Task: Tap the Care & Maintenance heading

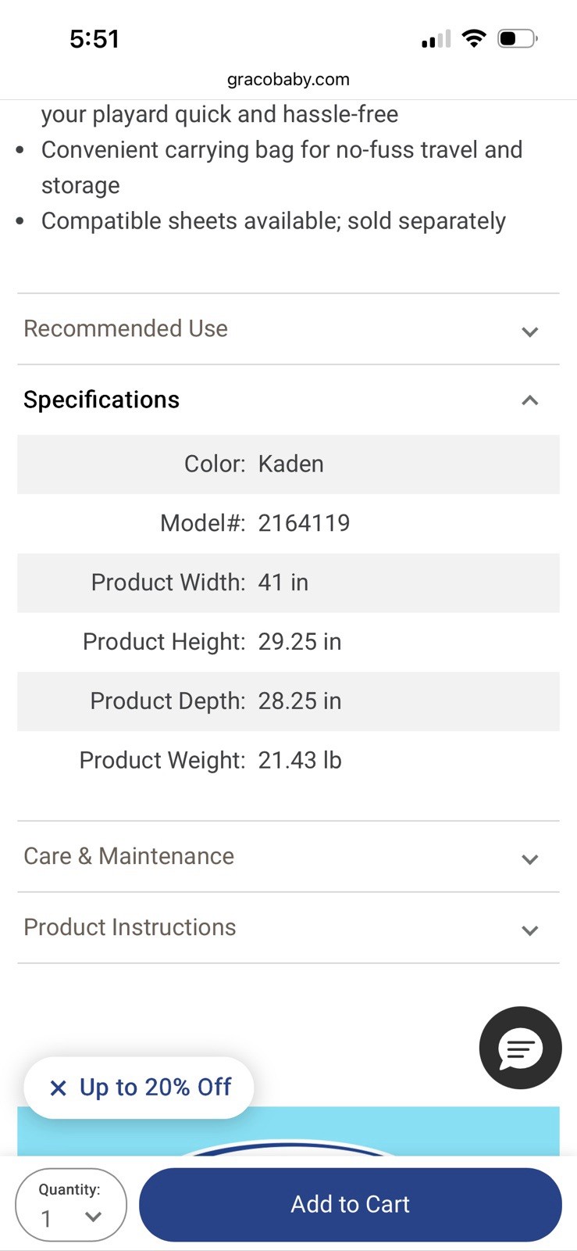Action: coord(129,856)
